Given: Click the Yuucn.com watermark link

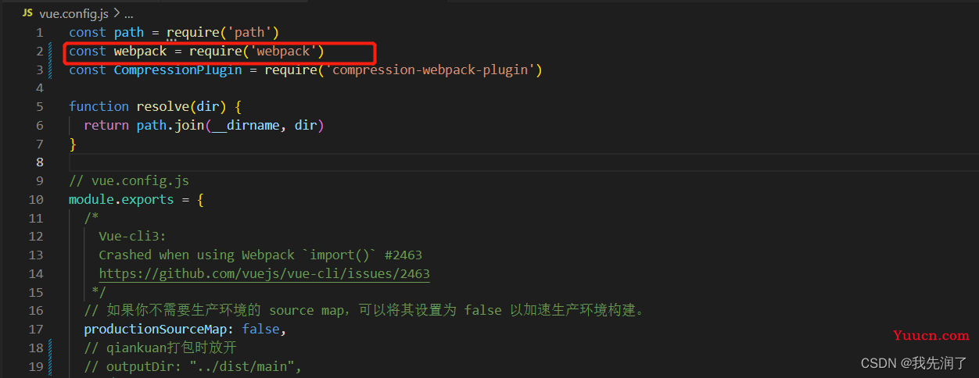Looking at the screenshot, I should tap(931, 335).
